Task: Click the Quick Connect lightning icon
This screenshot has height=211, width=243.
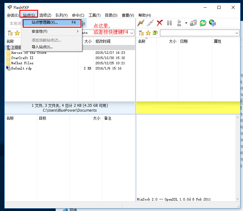Action: click(141, 23)
